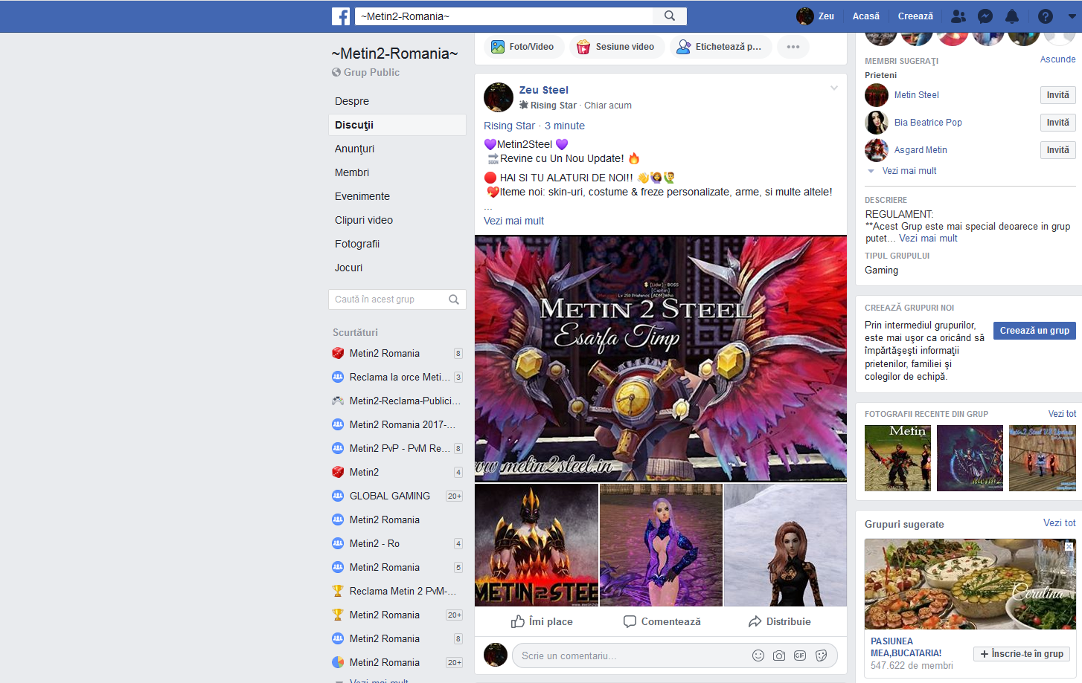The height and width of the screenshot is (683, 1082).
Task: Expand suggested members Vezi mai mult
Action: 909,171
